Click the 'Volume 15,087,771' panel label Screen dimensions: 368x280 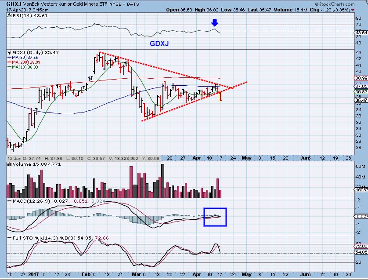click(x=36, y=164)
